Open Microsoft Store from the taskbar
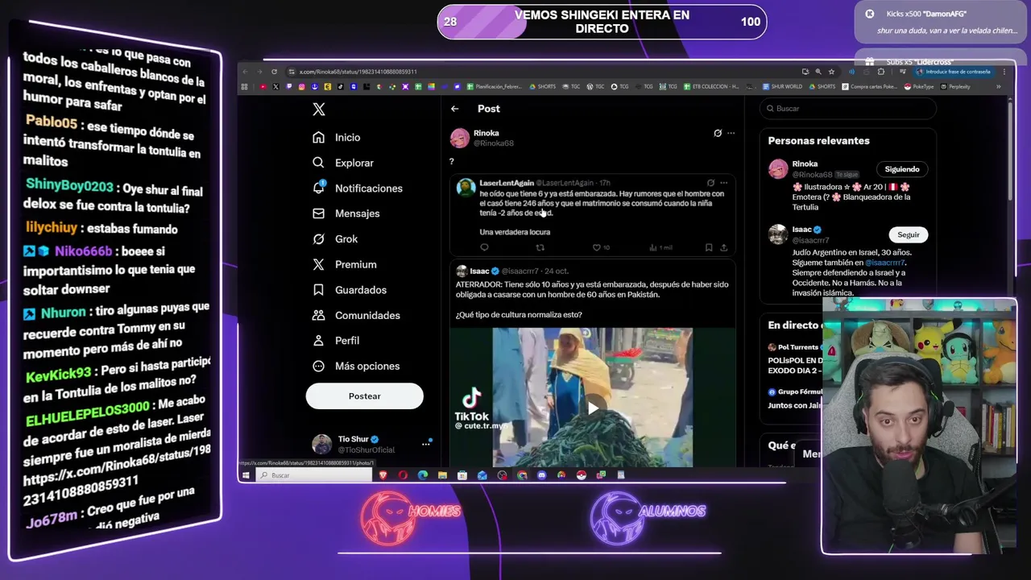The image size is (1031, 580). [x=462, y=475]
